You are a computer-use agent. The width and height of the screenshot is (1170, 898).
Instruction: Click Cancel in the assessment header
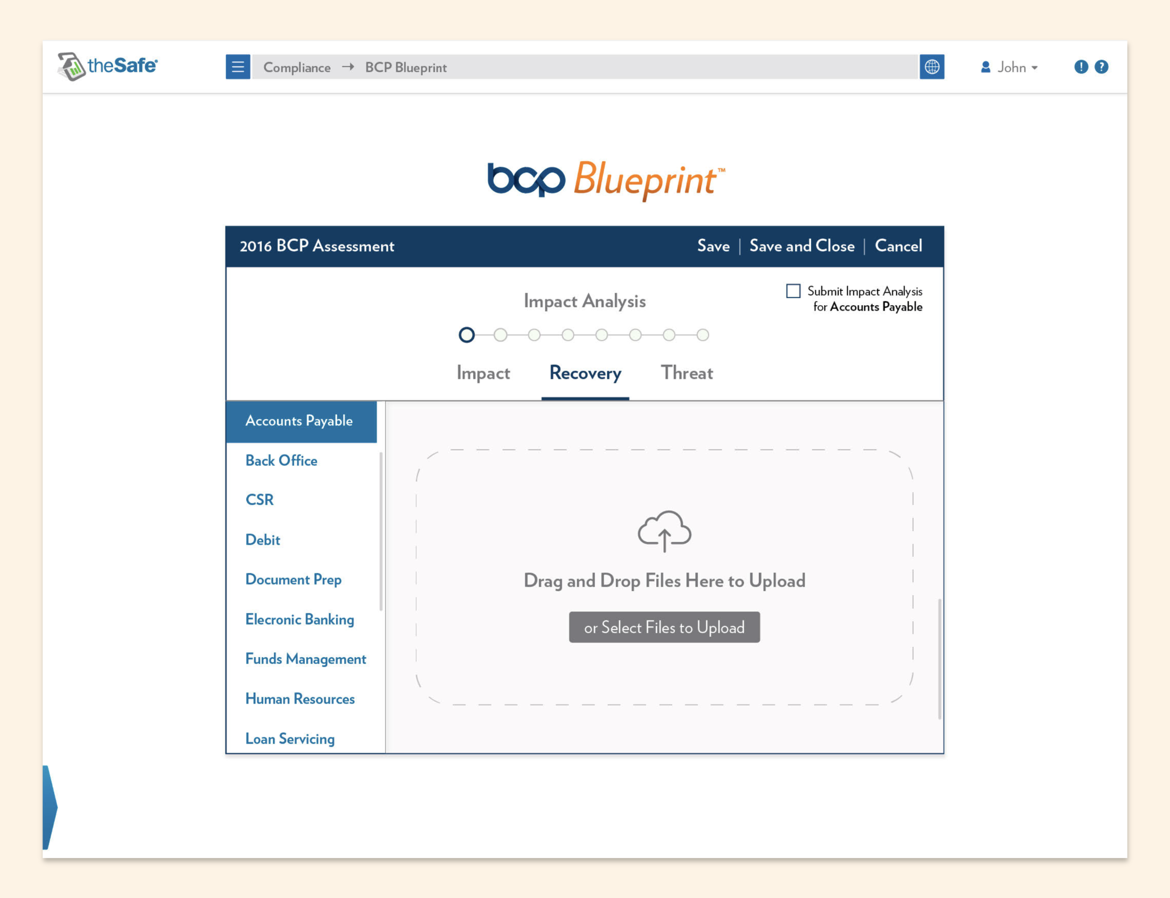(x=898, y=246)
